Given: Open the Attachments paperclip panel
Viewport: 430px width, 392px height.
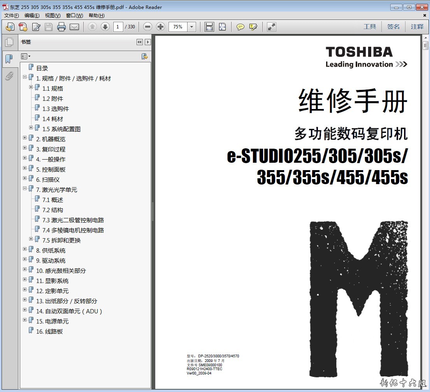Looking at the screenshot, I should point(9,76).
